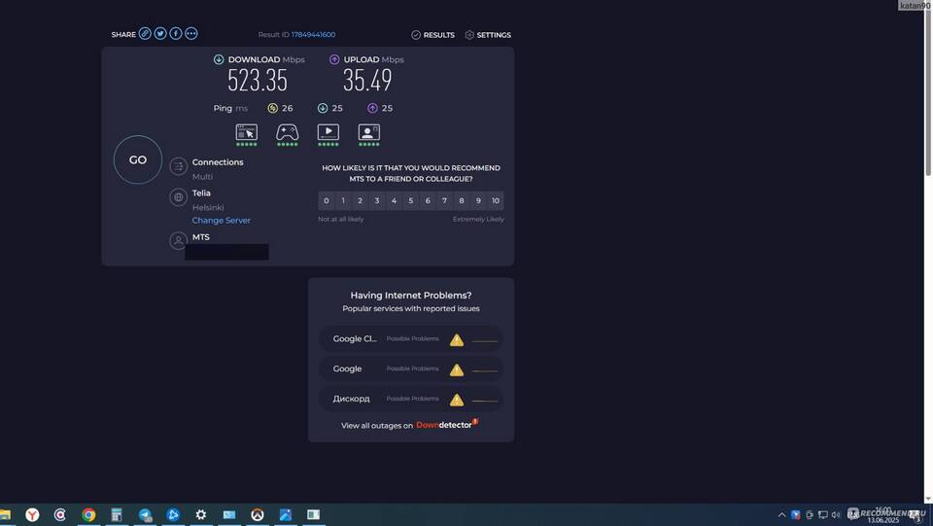Open Telegram from the taskbar

point(145,514)
